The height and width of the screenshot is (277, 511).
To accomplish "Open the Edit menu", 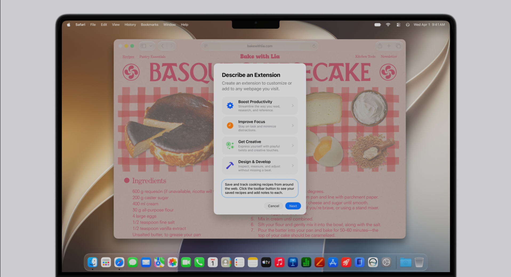I will tap(104, 25).
